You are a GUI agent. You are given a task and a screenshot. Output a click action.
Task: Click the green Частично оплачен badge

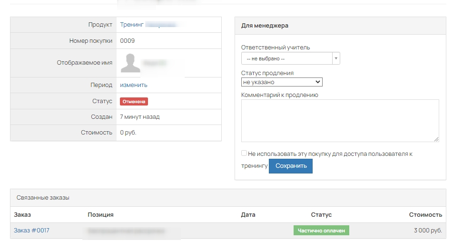pos(321,231)
